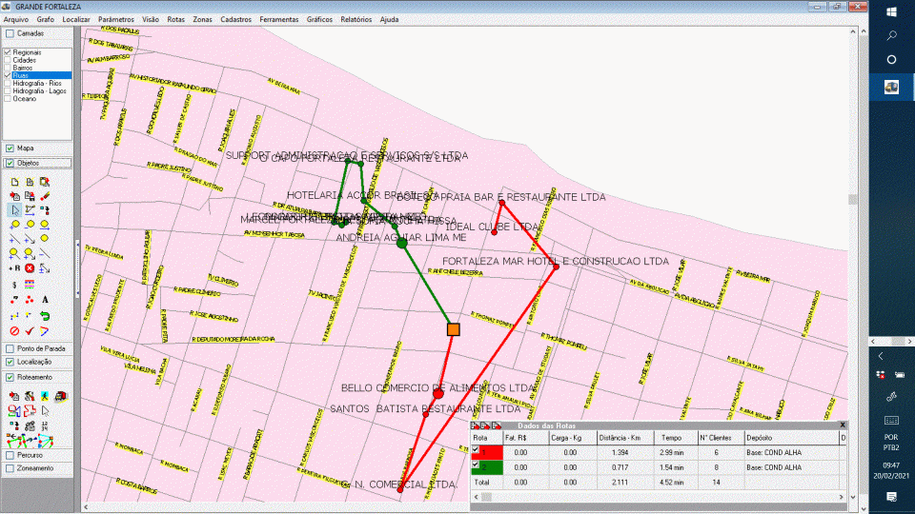The image size is (915, 514).
Task: Click the green color cell of route 2
Action: coord(487,467)
